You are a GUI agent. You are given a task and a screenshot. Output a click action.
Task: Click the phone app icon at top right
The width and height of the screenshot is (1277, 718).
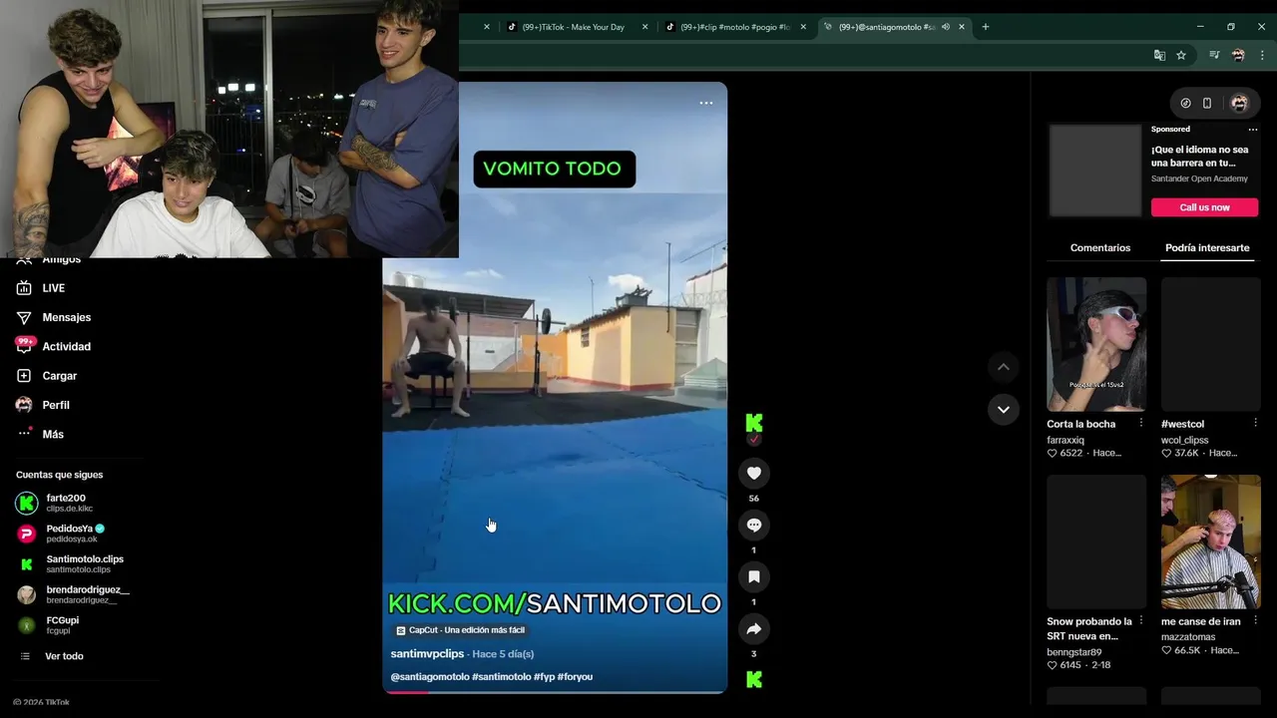pos(1207,103)
